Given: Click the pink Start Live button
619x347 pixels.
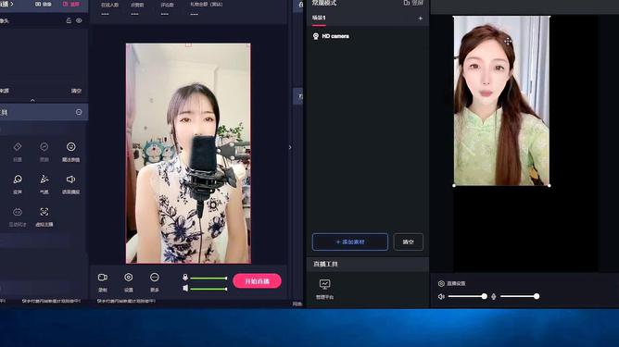Looking at the screenshot, I should coord(257,281).
